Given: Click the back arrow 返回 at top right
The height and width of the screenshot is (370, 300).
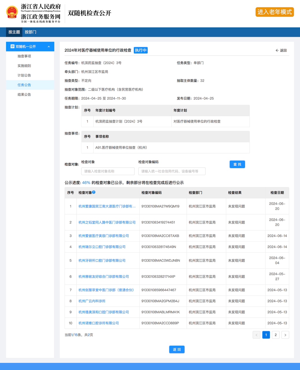Looking at the screenshot, I should click(281, 50).
